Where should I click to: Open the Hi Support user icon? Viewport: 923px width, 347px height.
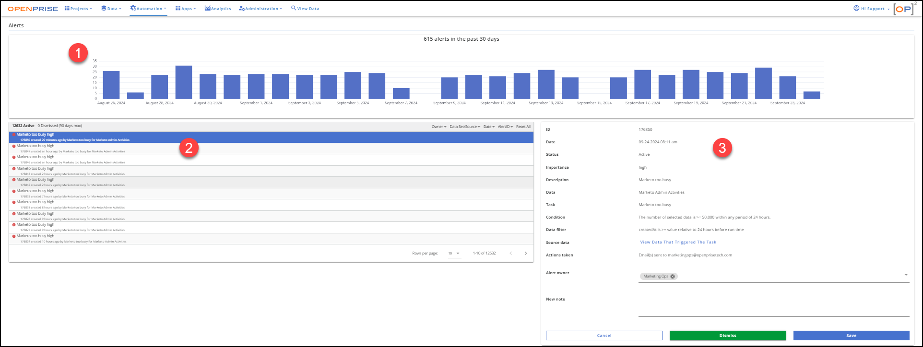click(x=856, y=8)
